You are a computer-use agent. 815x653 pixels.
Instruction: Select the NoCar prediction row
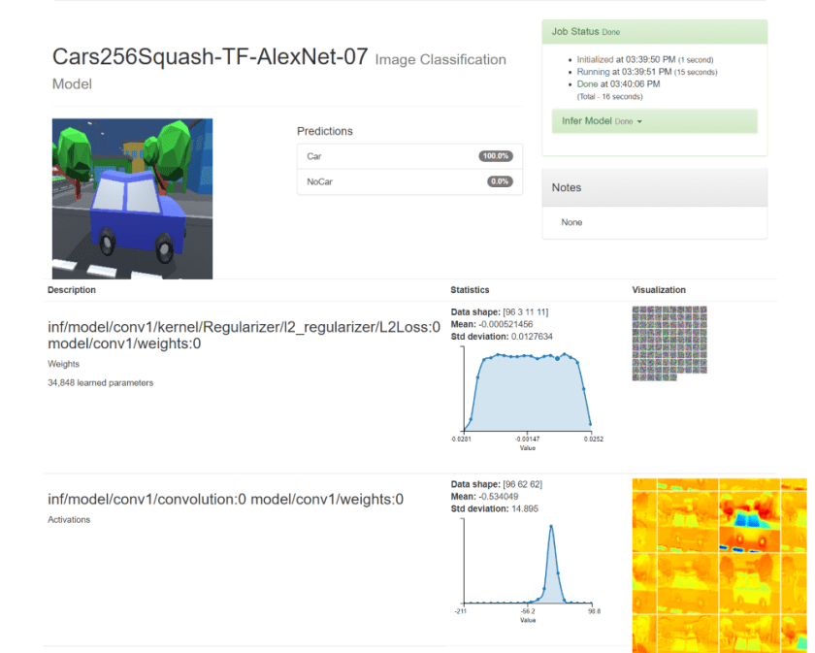388,181
